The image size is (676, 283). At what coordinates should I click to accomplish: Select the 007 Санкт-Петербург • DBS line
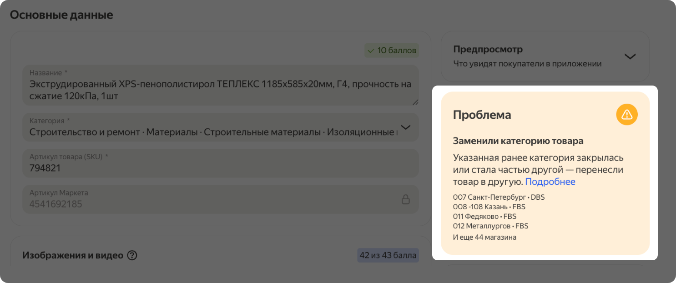pos(499,197)
